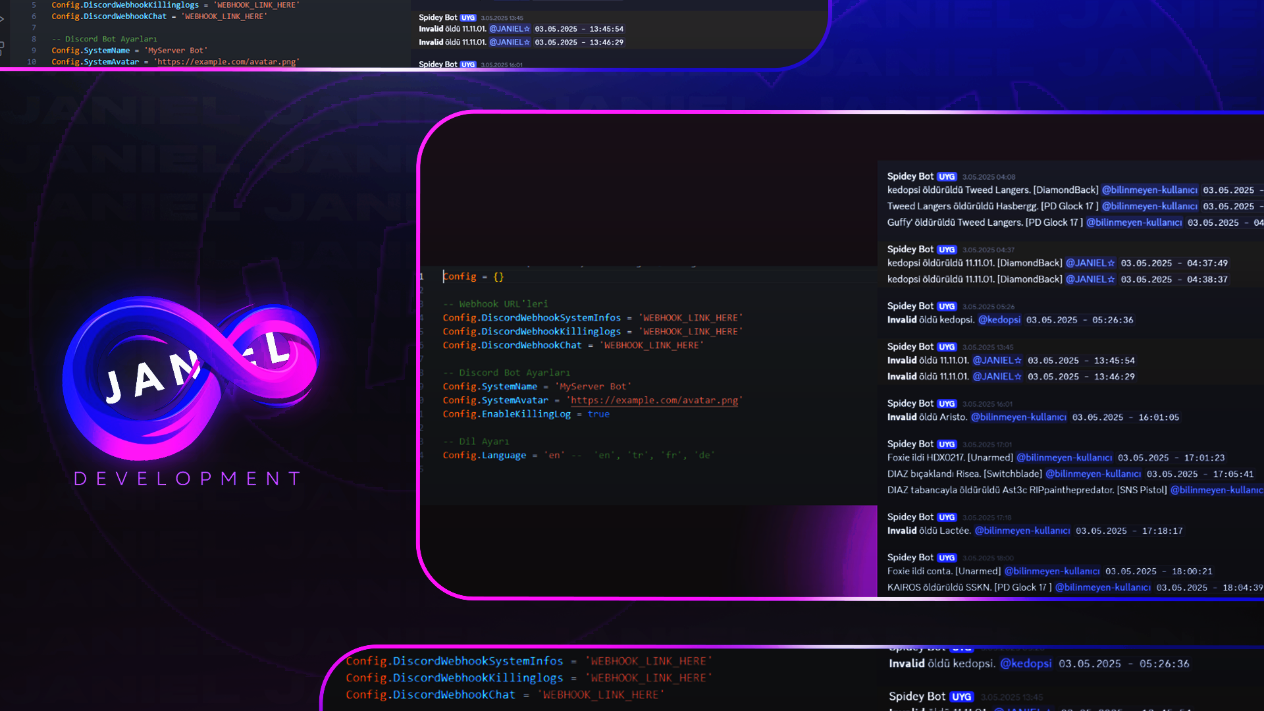Open Spidey Bot username on the 04:08 message
Viewport: 1264px width, 711px height.
[x=910, y=176]
